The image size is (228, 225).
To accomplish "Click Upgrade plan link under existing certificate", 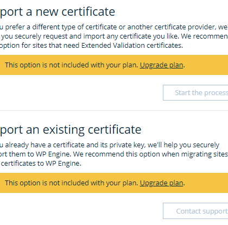I will 162,183.
